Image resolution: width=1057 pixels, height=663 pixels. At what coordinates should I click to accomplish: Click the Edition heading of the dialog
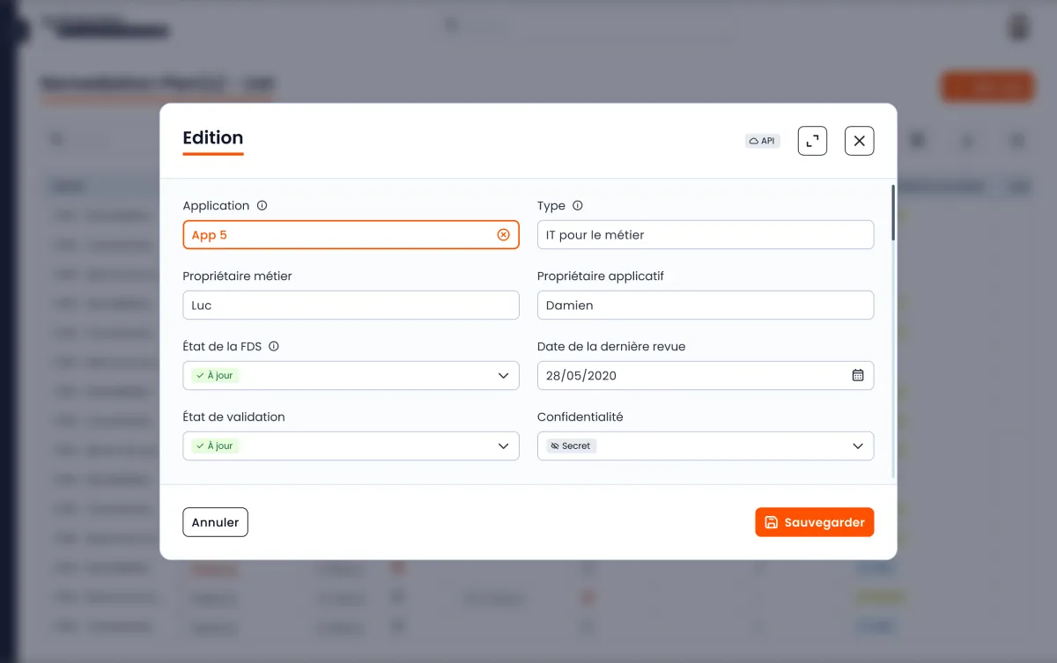pyautogui.click(x=213, y=138)
